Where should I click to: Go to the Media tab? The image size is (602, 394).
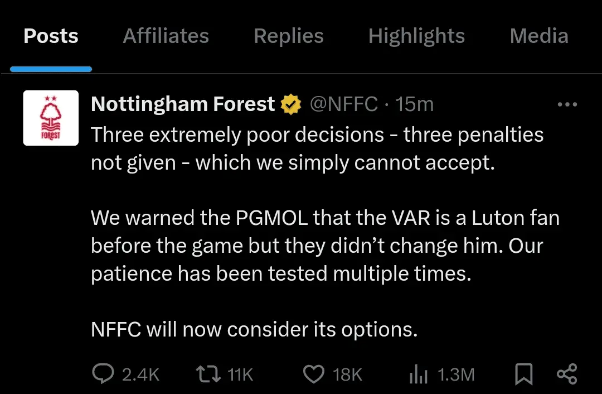tap(538, 36)
